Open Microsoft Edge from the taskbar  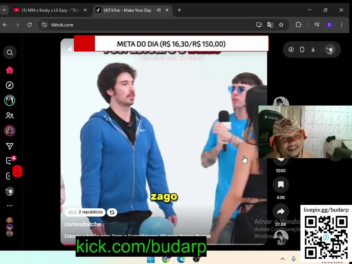click(181, 259)
